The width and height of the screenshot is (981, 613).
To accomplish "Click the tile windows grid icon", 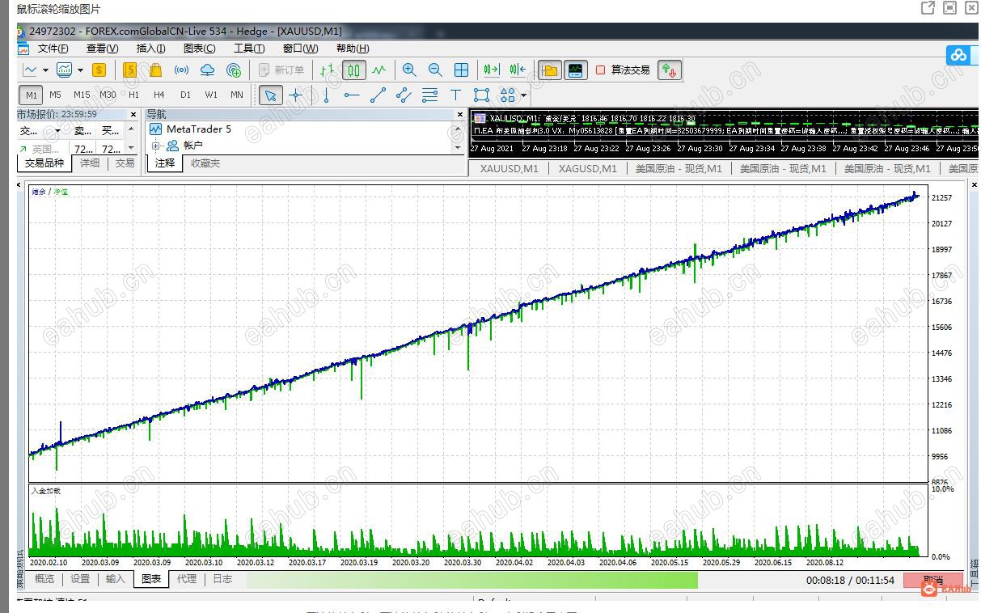I will click(461, 70).
